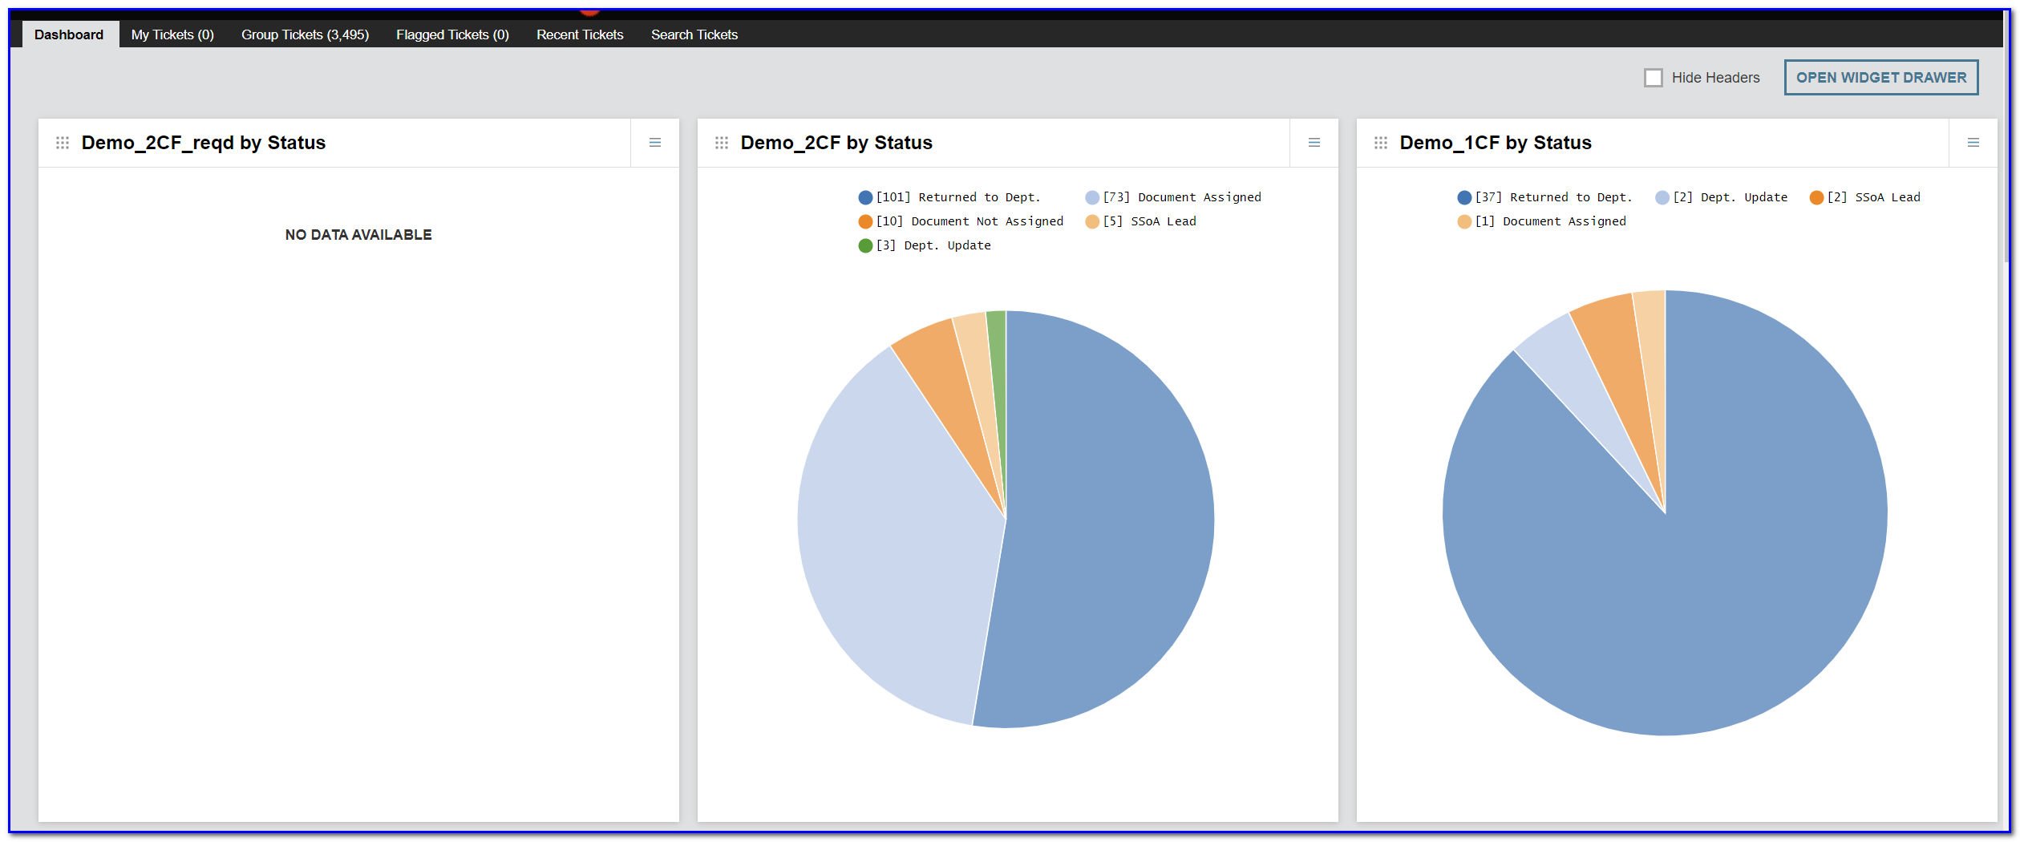
Task: Click the Demo_1CF widget drag handle dots
Action: click(1381, 143)
